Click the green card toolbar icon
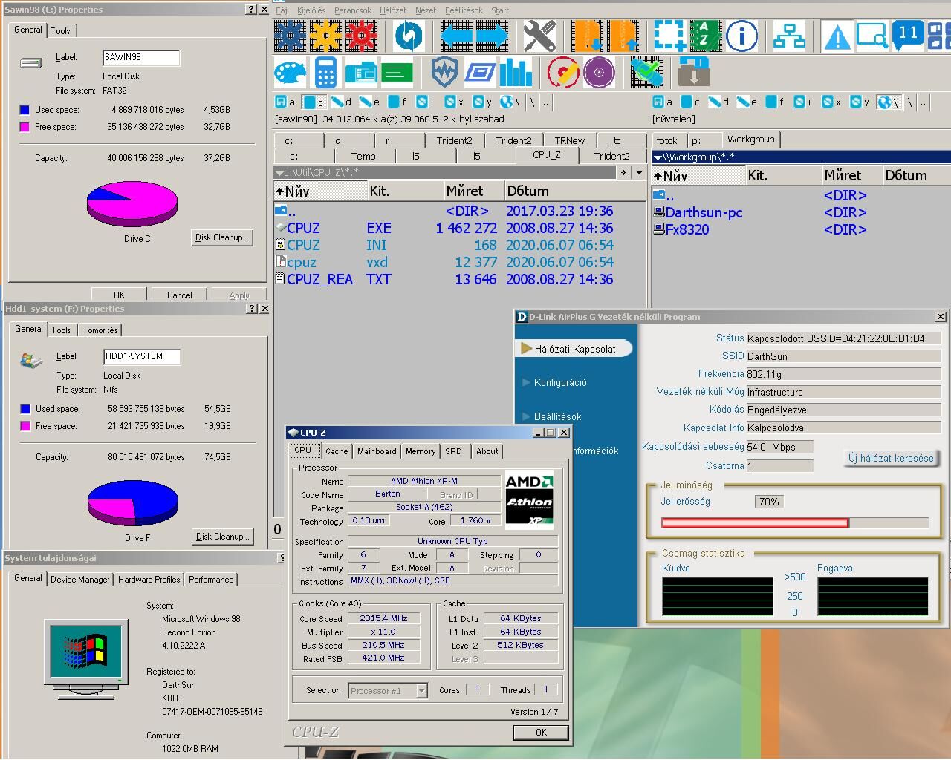 coord(397,73)
